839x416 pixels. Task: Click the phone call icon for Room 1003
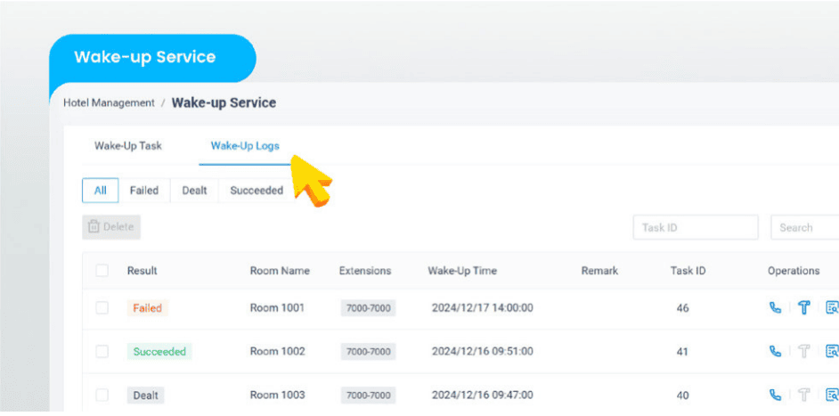pyautogui.click(x=775, y=395)
